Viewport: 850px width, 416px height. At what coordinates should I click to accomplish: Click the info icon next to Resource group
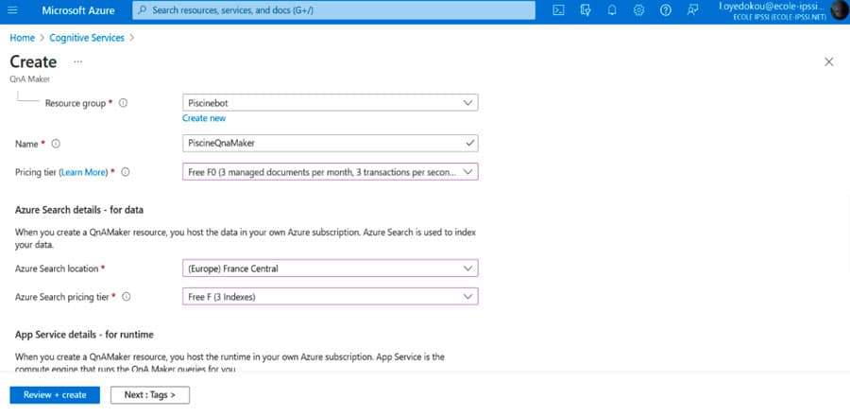tap(123, 102)
